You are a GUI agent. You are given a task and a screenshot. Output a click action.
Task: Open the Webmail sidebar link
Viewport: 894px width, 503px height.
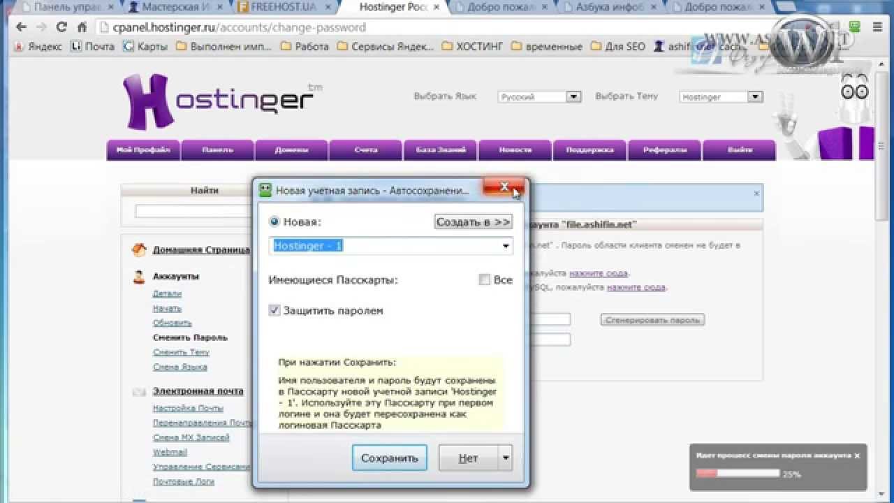tap(170, 453)
